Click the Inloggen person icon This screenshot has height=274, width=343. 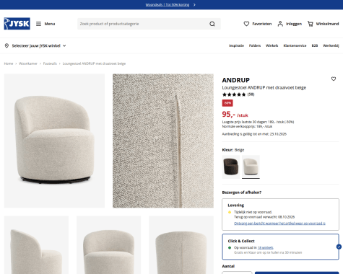[280, 24]
